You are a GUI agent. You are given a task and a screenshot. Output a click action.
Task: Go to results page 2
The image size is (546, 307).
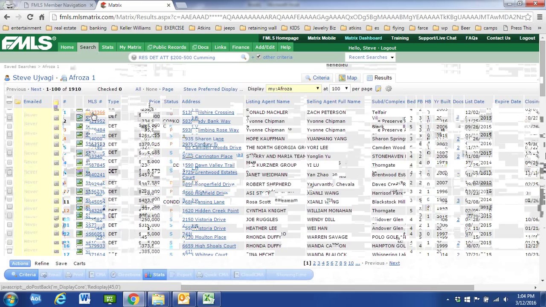314,263
